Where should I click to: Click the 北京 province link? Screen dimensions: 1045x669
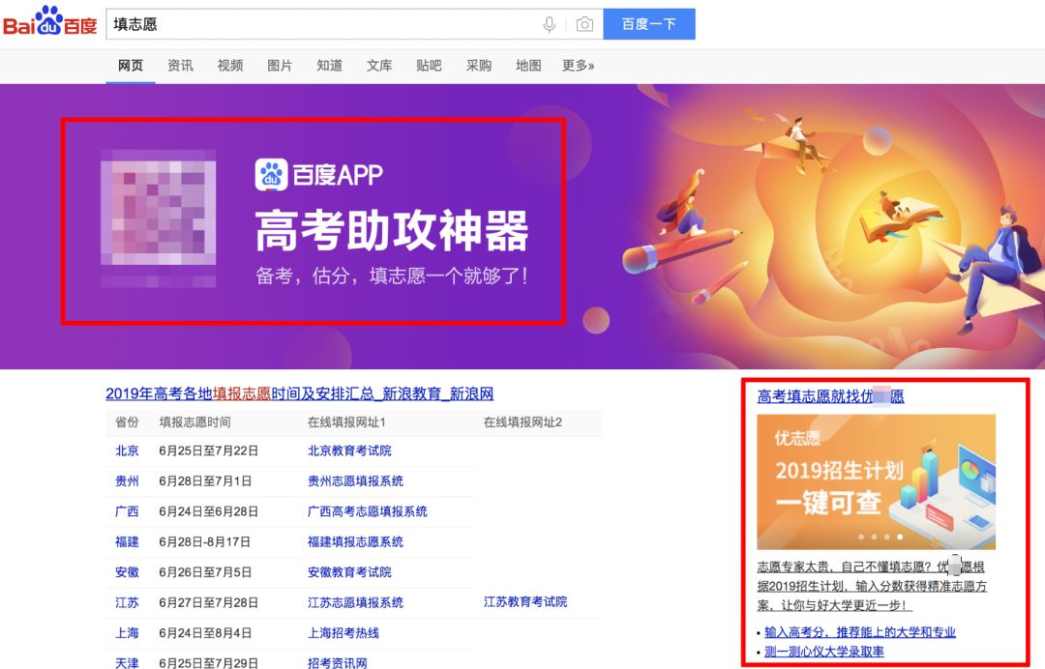point(127,451)
